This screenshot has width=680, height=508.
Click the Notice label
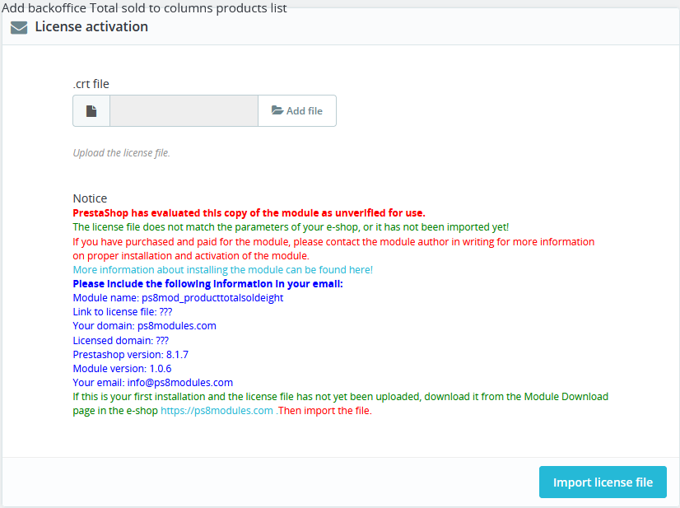tap(90, 198)
